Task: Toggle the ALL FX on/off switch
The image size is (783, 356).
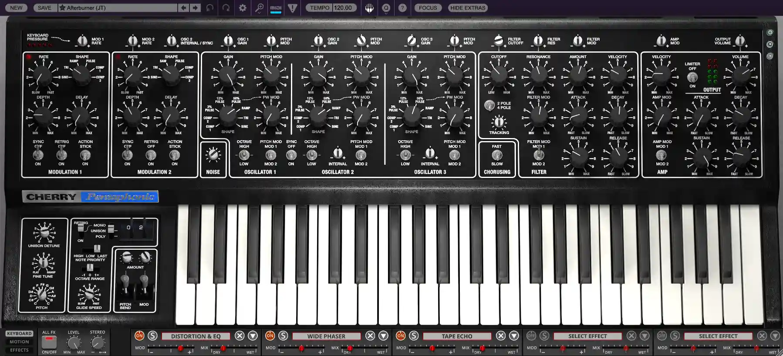Action: coord(49,343)
